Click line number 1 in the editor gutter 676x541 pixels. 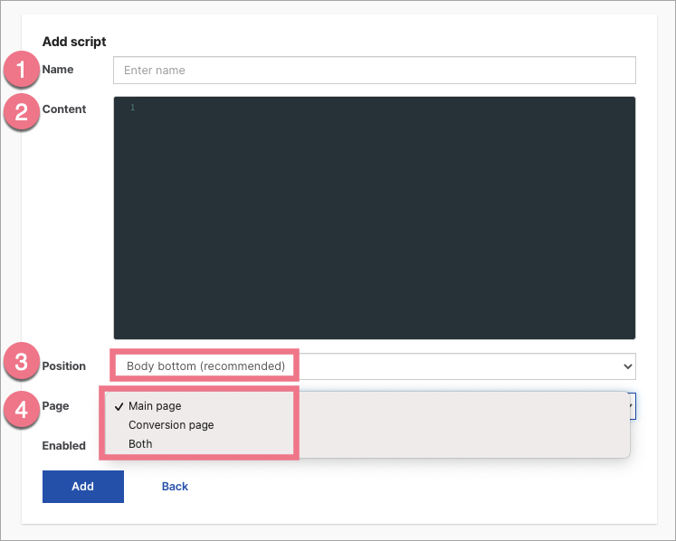132,109
